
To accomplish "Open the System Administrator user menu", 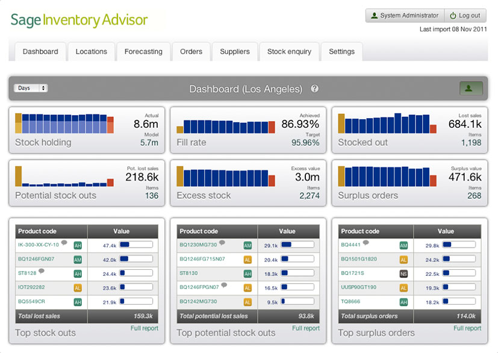I will (405, 16).
